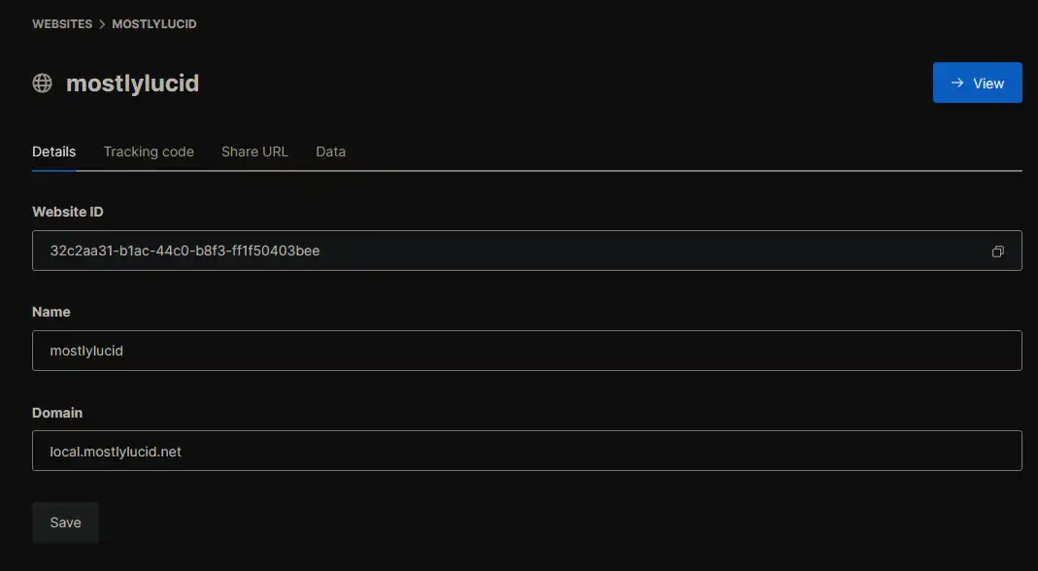Screen dimensions: 1038x571
Task: Select the Data tab
Action: pos(330,152)
